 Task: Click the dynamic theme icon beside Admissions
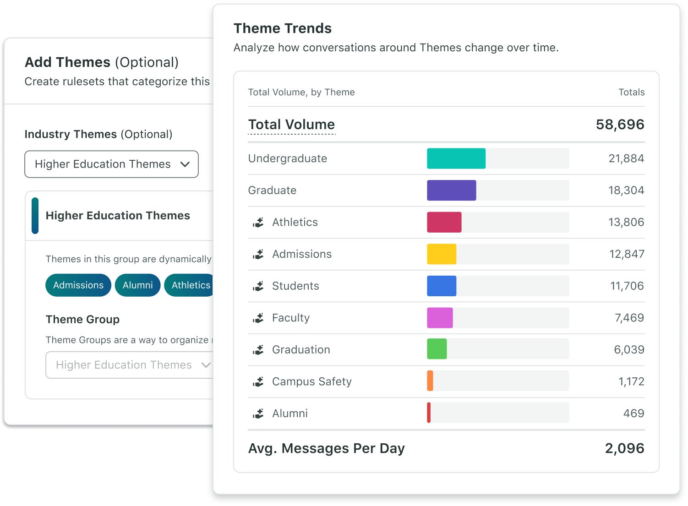[259, 254]
